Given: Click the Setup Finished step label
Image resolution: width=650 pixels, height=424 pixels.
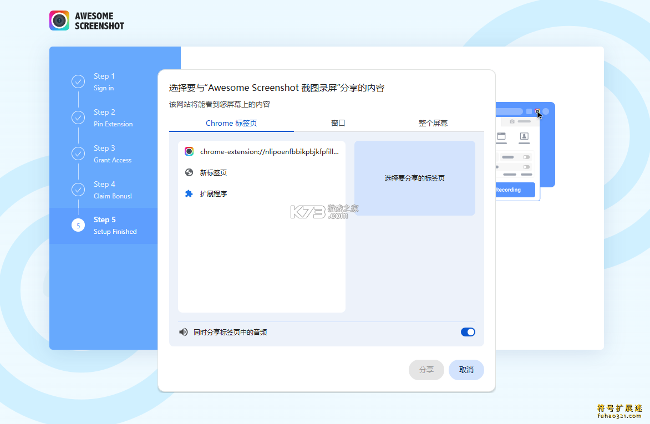Looking at the screenshot, I should click(115, 232).
